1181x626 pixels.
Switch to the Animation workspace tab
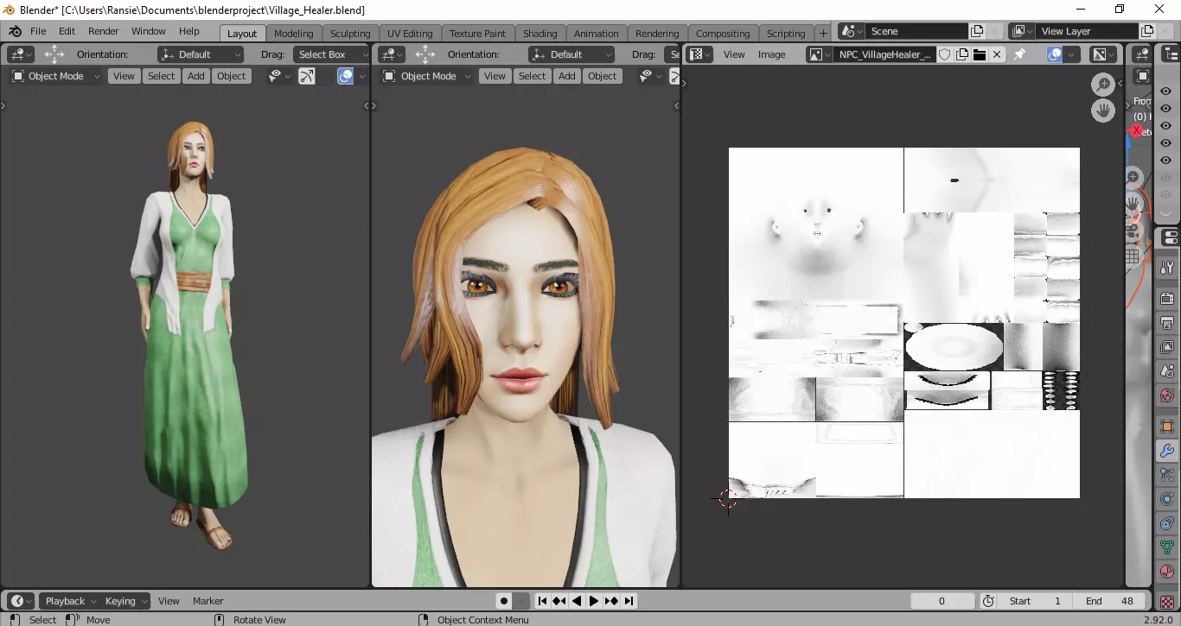pyautogui.click(x=597, y=34)
